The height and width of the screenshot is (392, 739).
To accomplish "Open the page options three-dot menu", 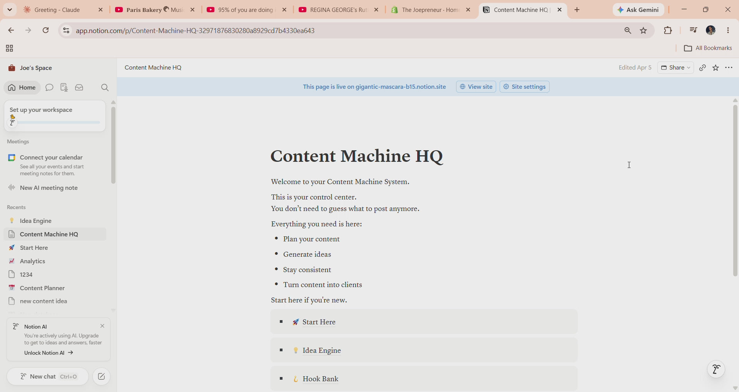I will (x=729, y=68).
